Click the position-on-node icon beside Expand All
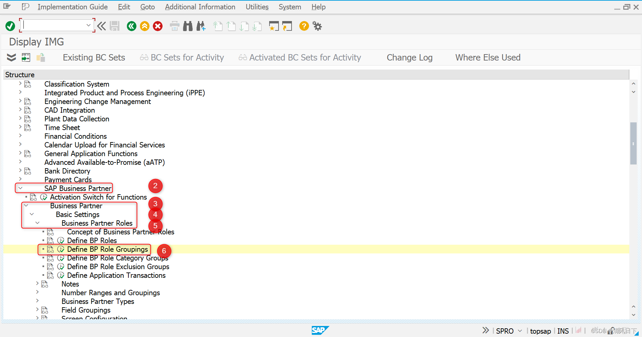Viewport: 642px width, 337px height. [26, 58]
